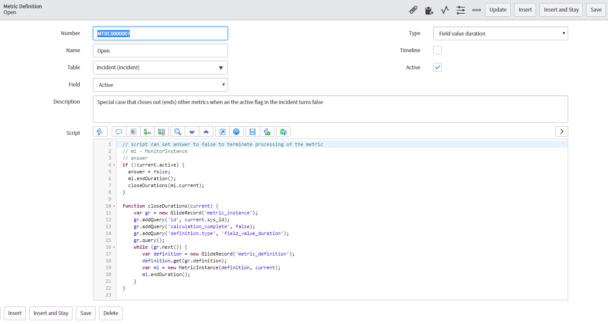Click the script editor save disk icon
The height and width of the screenshot is (324, 608).
253,131
